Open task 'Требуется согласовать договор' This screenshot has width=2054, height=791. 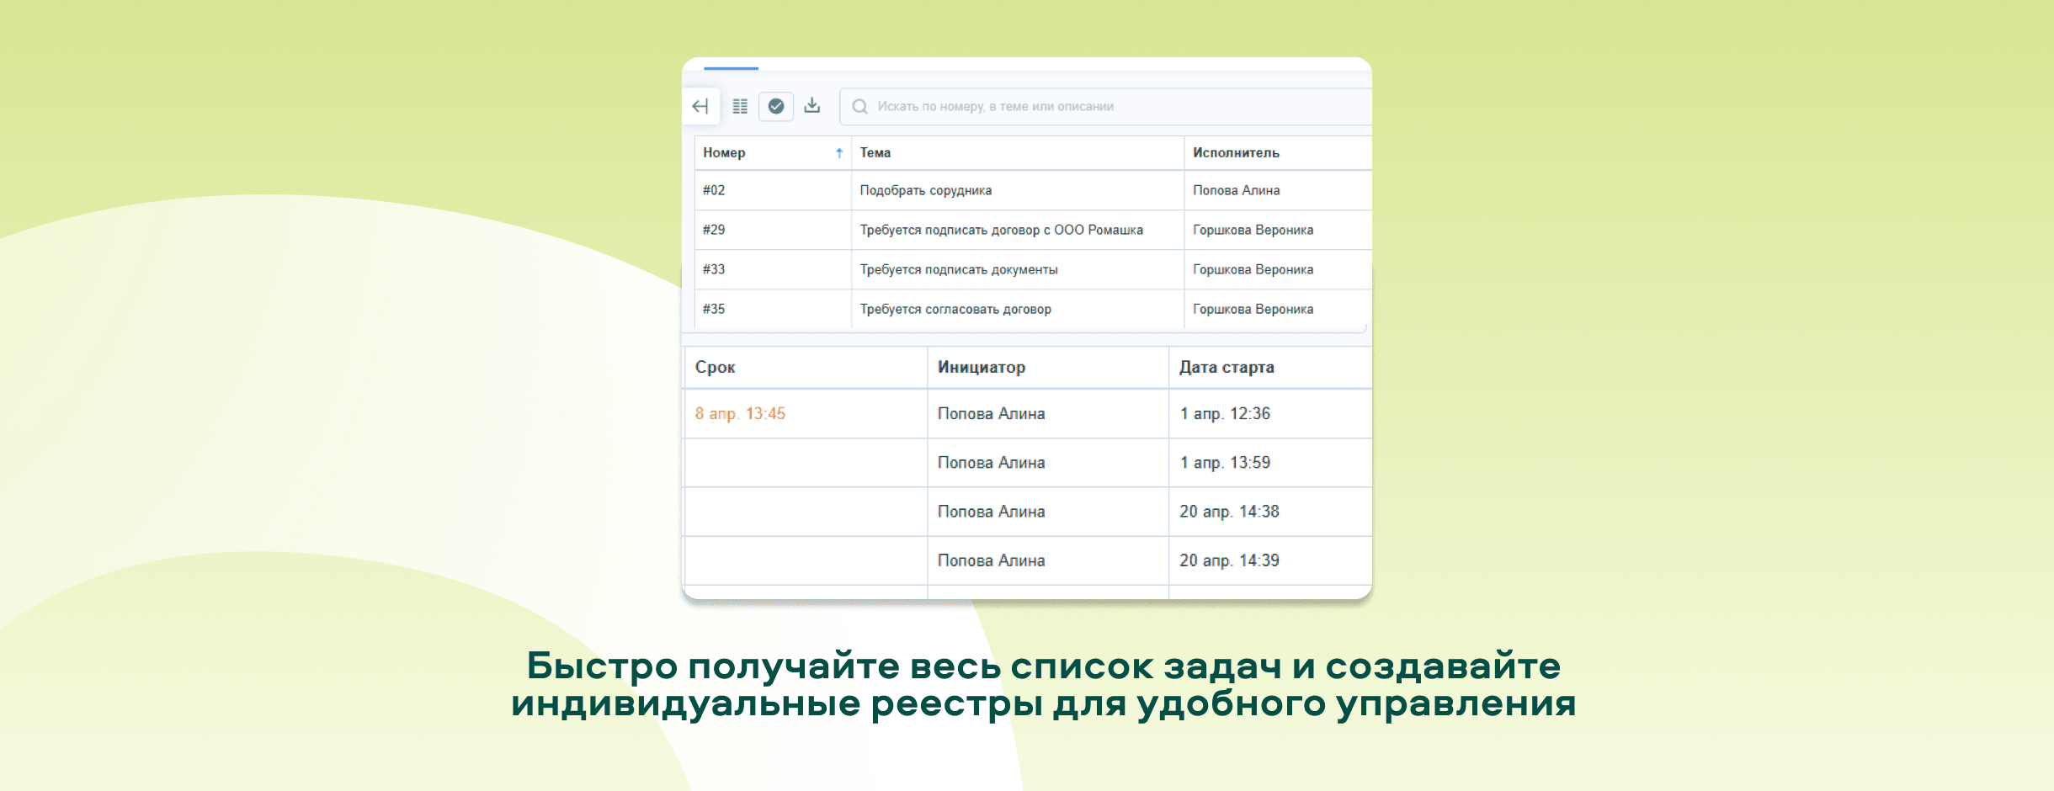[x=955, y=309]
